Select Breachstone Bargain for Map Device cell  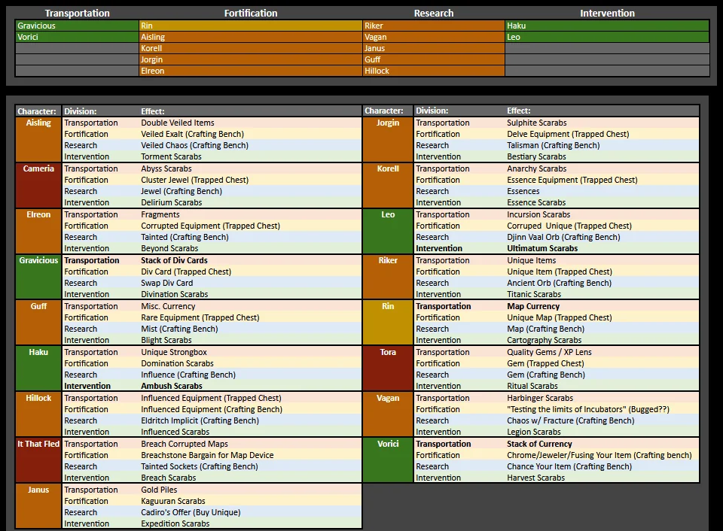207,455
